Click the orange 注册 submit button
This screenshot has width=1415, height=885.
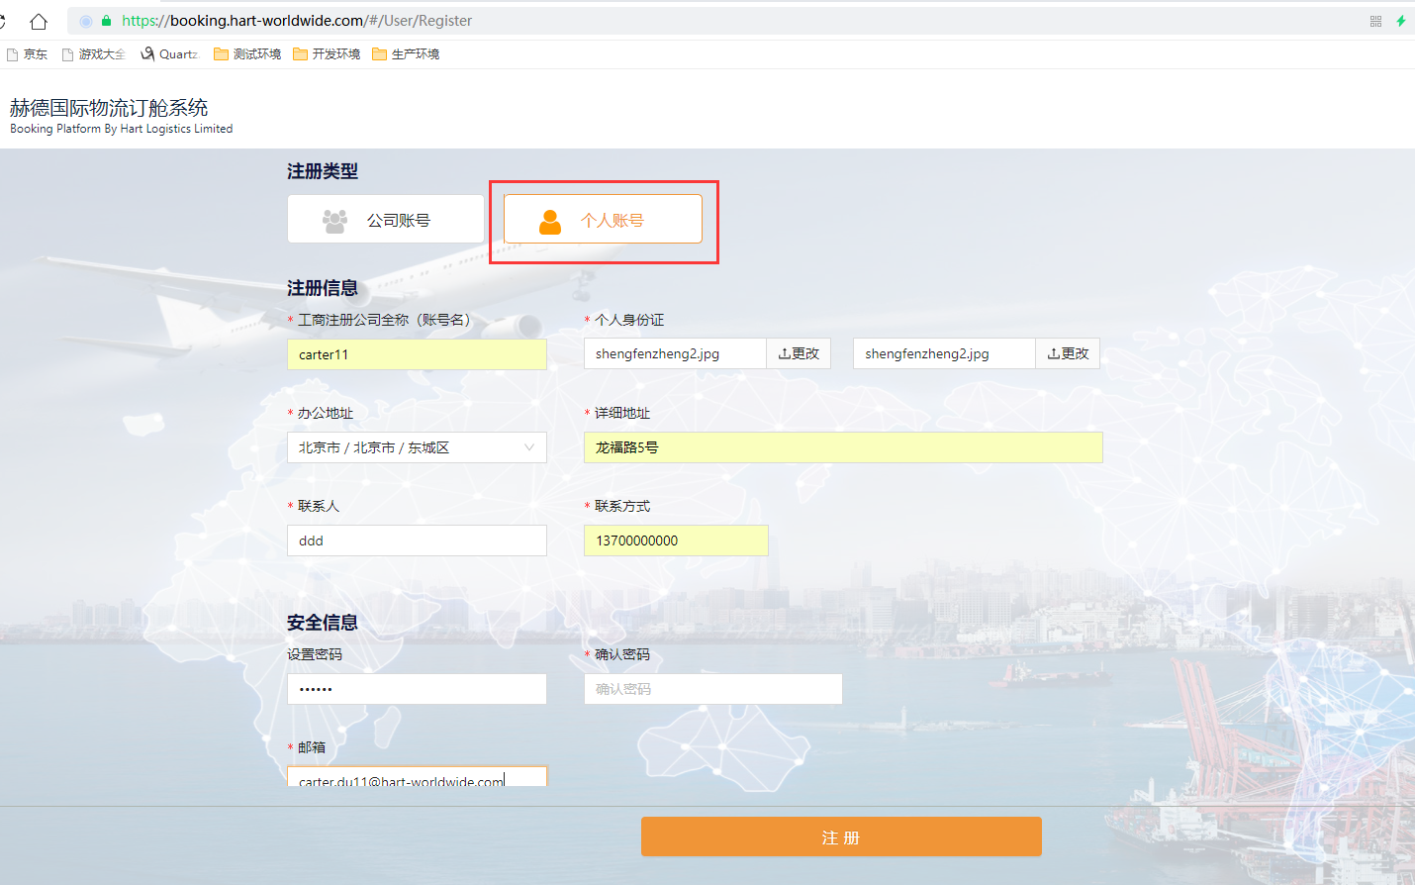point(841,836)
